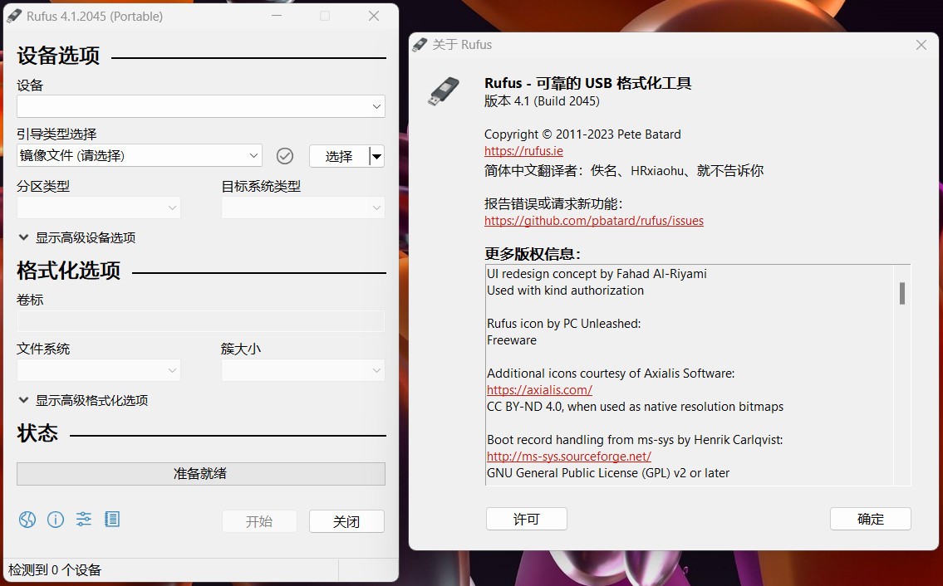Viewport: 943px width, 586px height.
Task: Click 检测到 0 个设备 status text
Action: tap(55, 569)
